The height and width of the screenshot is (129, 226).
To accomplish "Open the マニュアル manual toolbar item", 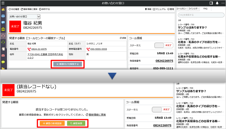I will (x=159, y=9).
